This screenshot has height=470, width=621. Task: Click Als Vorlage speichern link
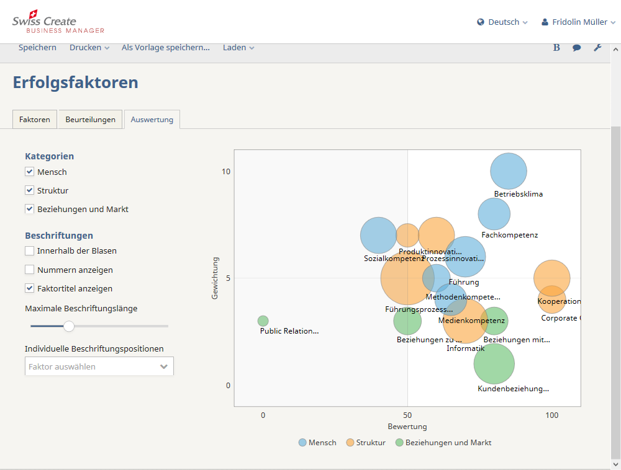pyautogui.click(x=165, y=48)
